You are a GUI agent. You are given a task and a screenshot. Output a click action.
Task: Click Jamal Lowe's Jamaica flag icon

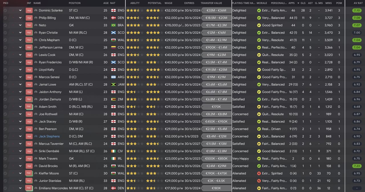(x=113, y=85)
